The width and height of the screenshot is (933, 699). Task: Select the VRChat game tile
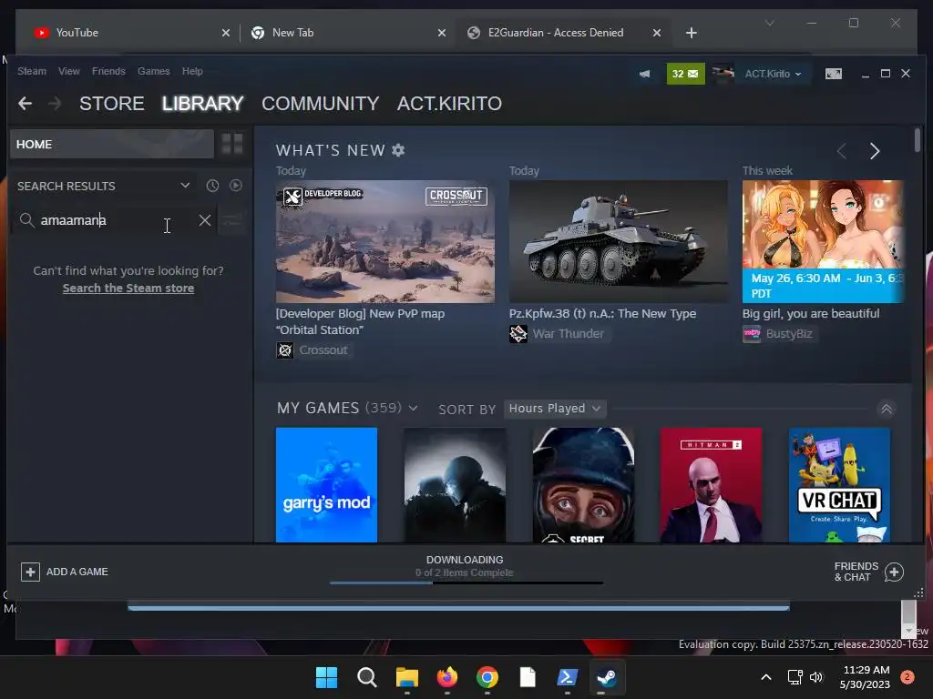839,485
